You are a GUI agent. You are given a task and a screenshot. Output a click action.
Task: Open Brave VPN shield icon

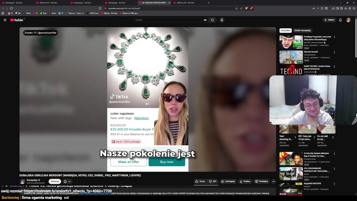350,8
